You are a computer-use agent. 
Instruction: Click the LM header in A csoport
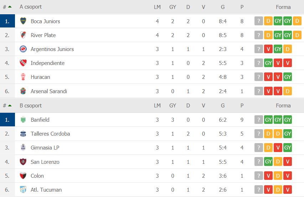coord(157,7)
